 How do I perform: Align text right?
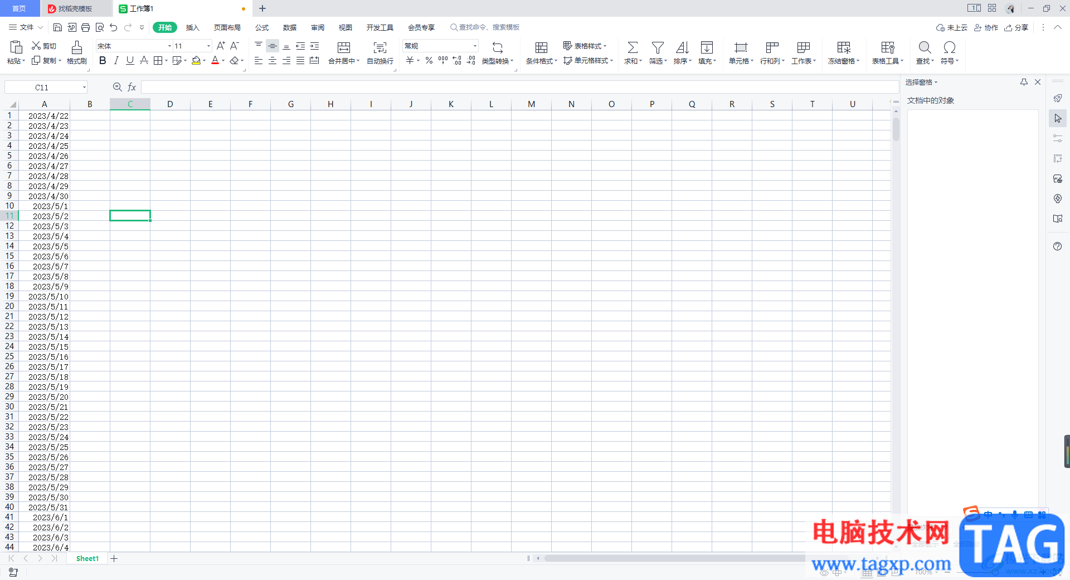pos(286,60)
